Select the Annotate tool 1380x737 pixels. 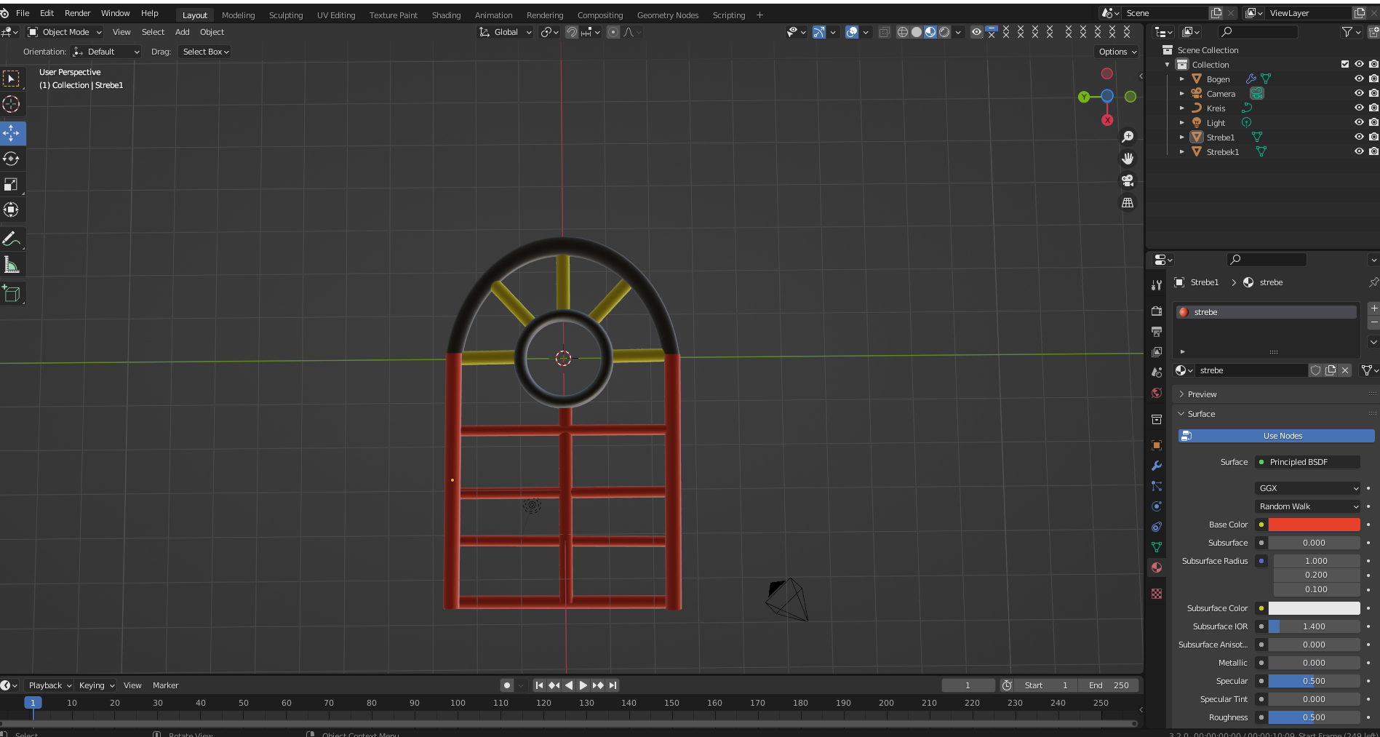(12, 239)
